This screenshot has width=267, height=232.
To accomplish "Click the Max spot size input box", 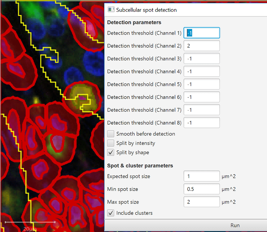I will 202,202.
